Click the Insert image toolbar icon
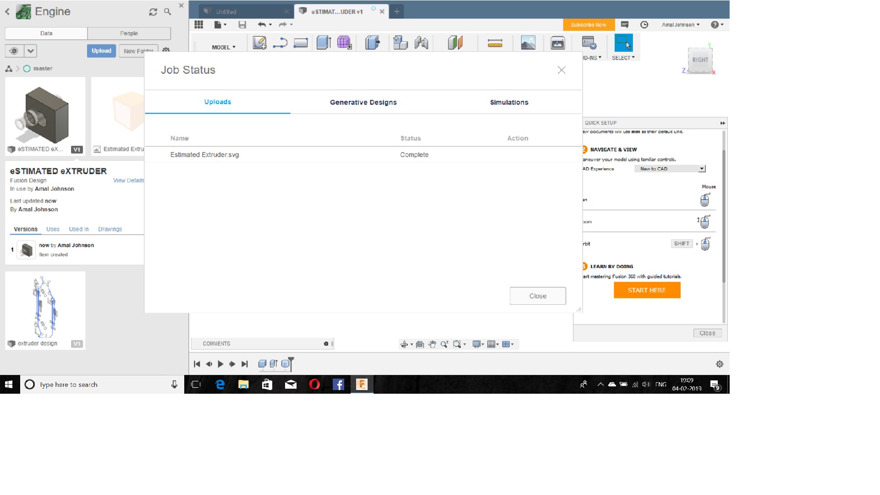The height and width of the screenshot is (495, 880). point(528,43)
